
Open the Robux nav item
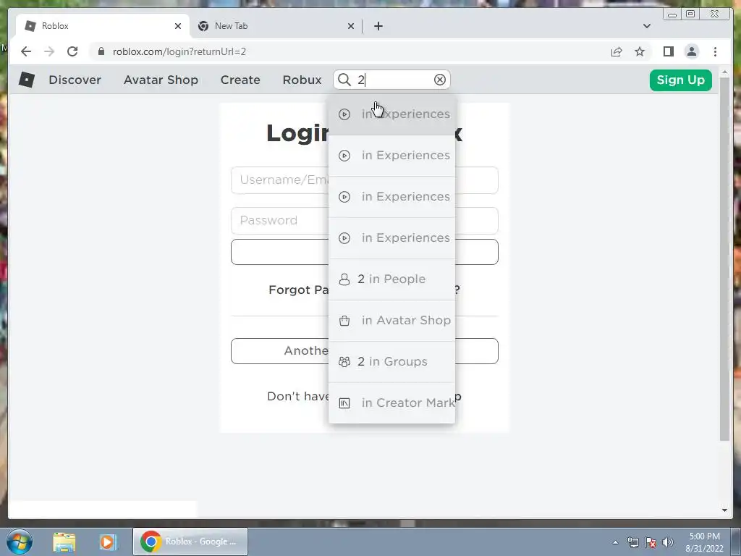coord(302,80)
